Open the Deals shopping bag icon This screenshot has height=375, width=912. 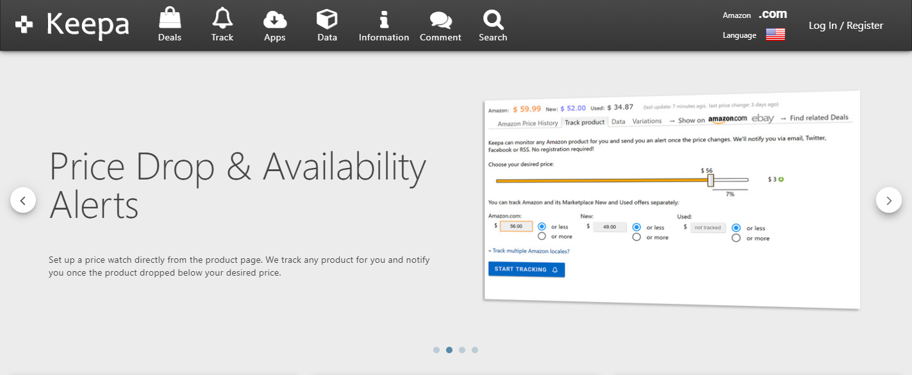170,19
